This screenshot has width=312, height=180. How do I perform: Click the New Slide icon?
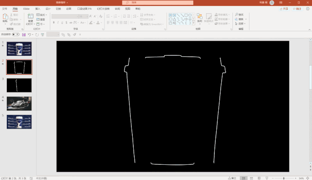[30, 17]
